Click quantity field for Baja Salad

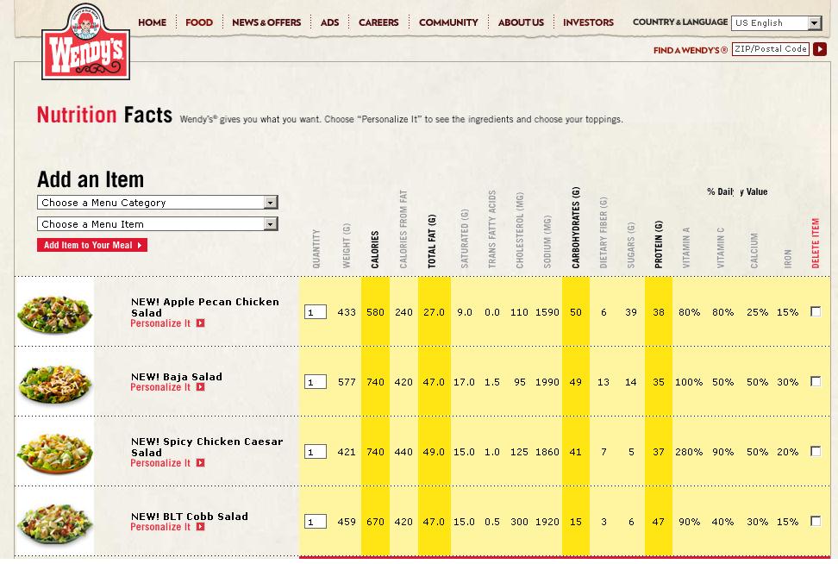(316, 382)
